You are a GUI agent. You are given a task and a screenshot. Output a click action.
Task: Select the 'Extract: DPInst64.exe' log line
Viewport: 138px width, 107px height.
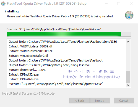[x=24, y=79]
